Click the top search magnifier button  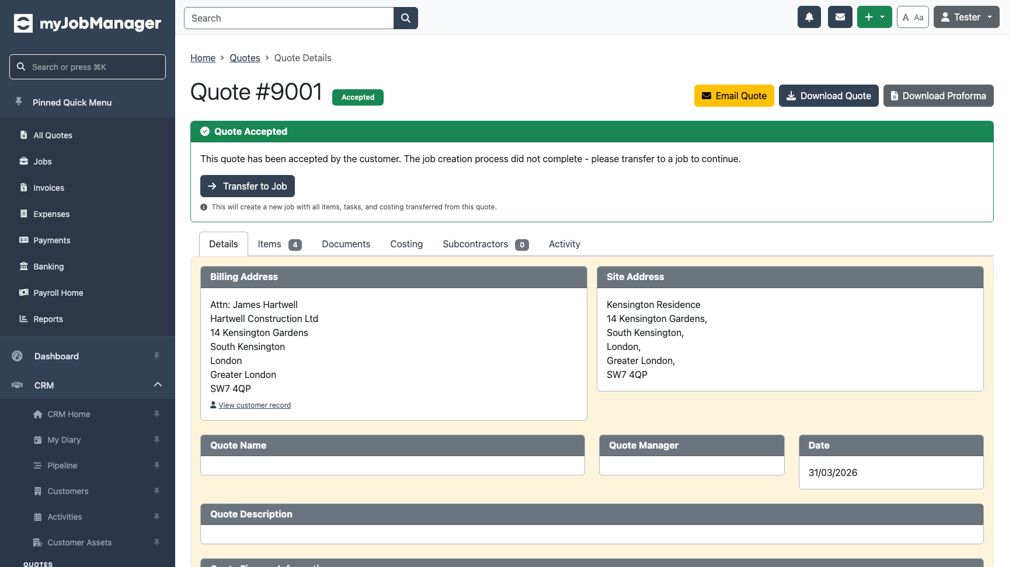tap(406, 18)
